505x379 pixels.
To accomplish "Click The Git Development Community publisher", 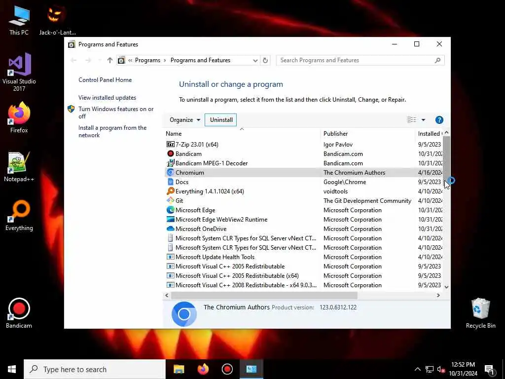I will 367,200.
